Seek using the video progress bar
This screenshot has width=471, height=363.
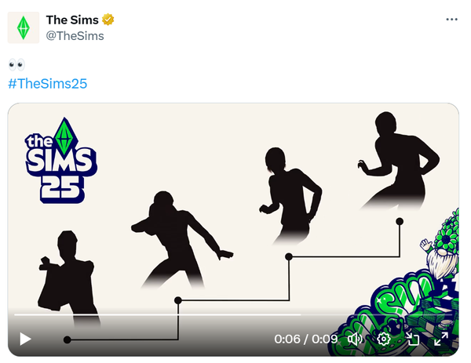pyautogui.click(x=234, y=314)
